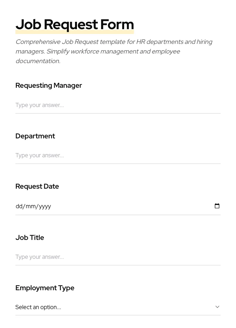
Task: Click the Employment Type question heading
Action: [x=45, y=288]
